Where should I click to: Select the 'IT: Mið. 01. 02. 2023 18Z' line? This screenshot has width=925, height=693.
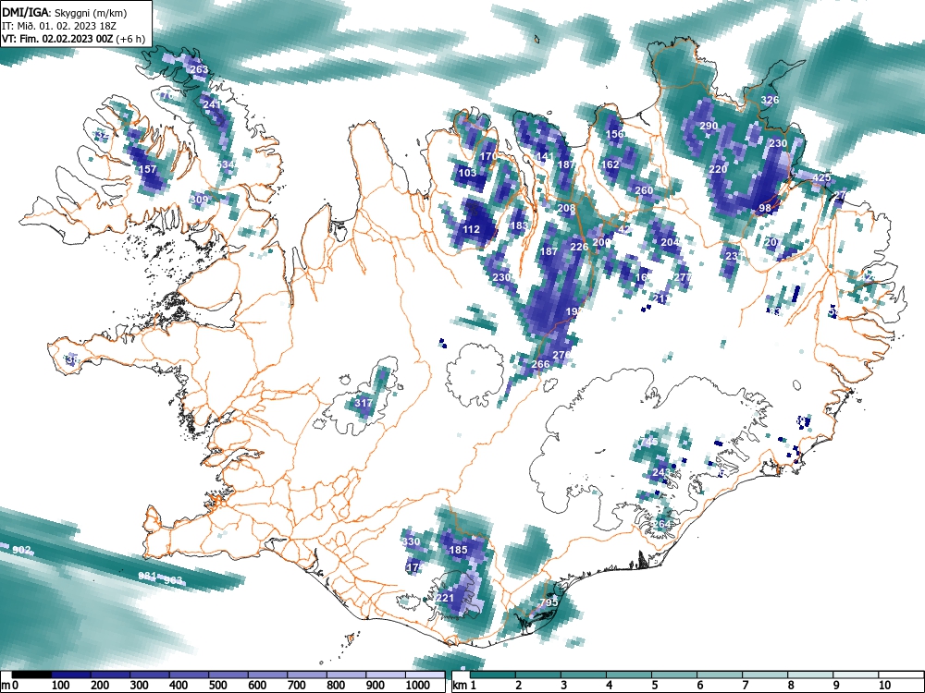pyautogui.click(x=59, y=26)
